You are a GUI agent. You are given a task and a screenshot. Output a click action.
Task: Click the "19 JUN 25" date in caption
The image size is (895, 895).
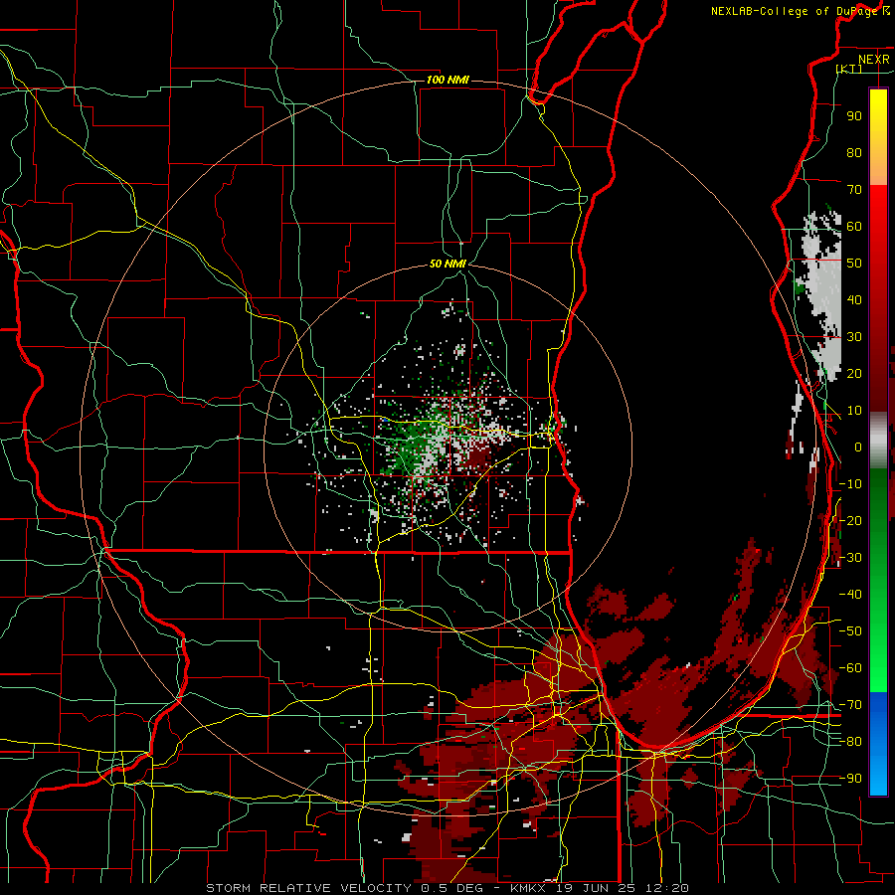(598, 888)
